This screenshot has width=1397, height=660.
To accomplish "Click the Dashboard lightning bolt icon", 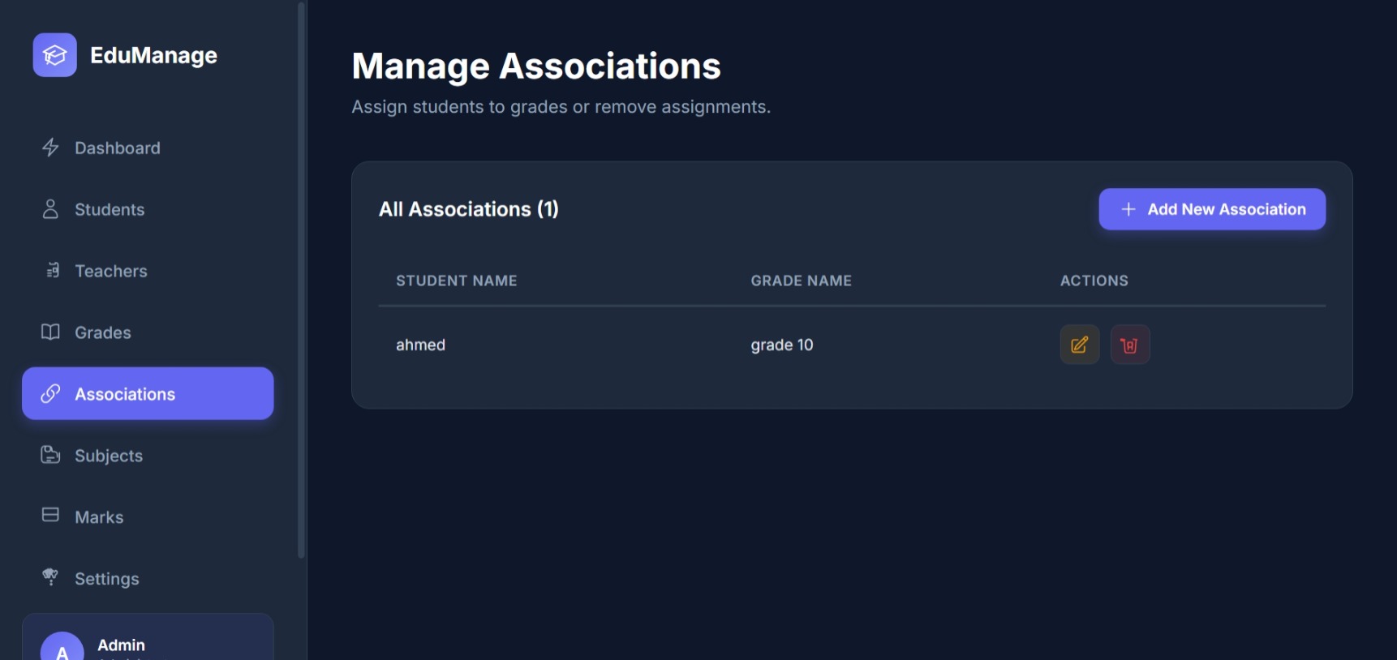I will (50, 148).
